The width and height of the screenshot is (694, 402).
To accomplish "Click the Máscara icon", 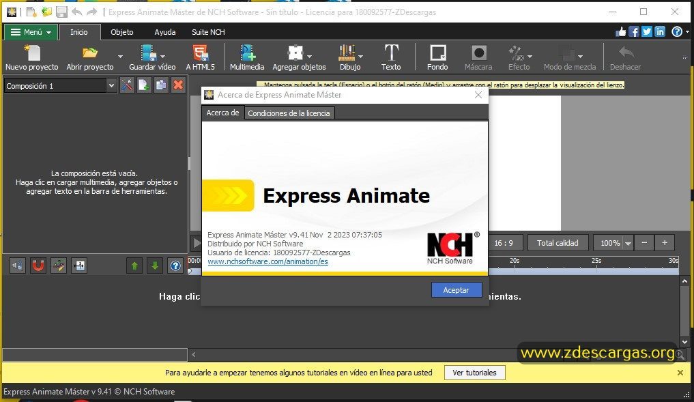I will (x=478, y=53).
